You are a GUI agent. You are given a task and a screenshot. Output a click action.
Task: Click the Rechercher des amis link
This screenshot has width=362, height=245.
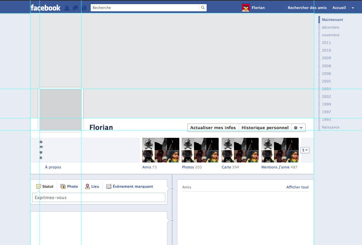tap(307, 7)
